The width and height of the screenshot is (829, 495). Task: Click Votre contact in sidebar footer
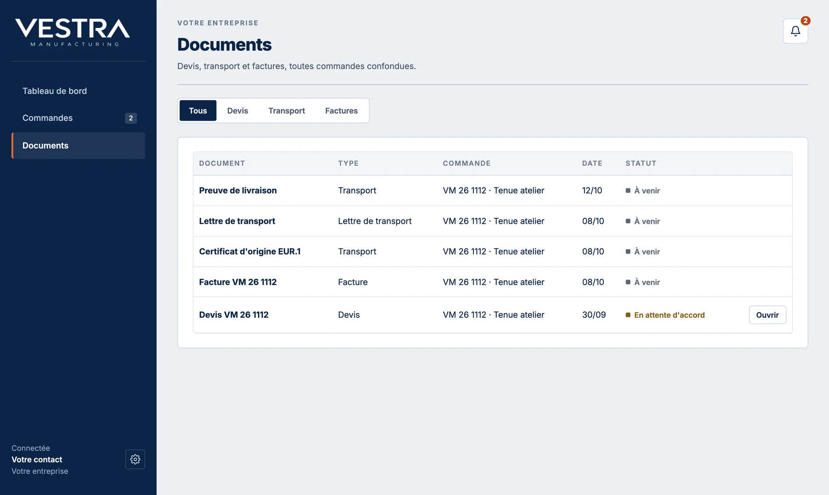(37, 460)
